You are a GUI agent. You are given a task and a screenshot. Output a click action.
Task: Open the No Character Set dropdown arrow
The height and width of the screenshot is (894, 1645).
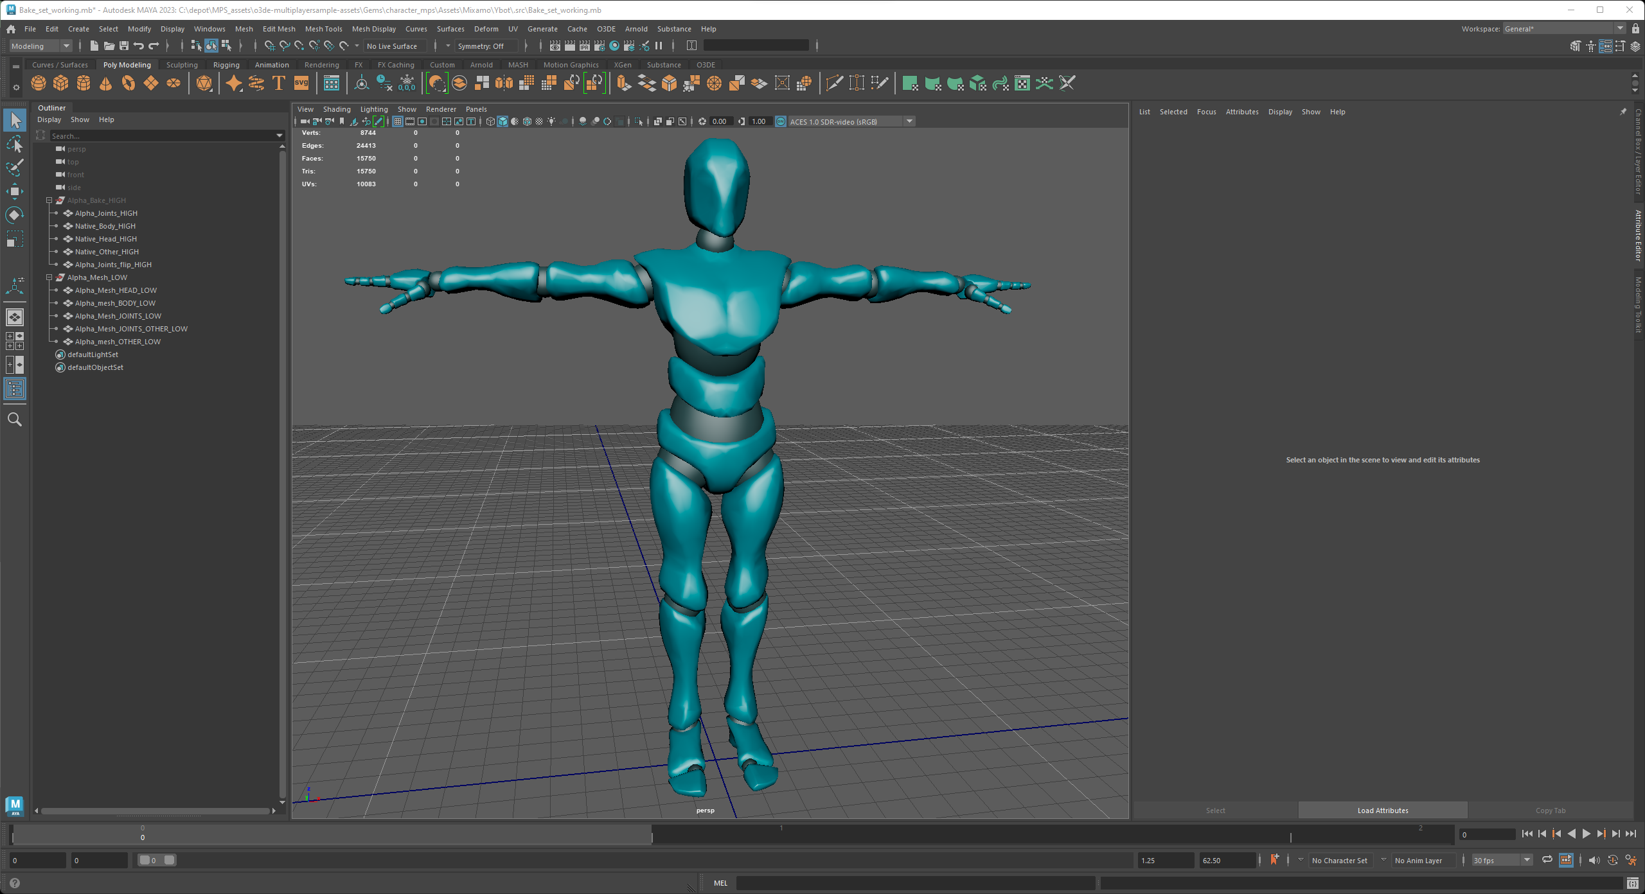[1301, 860]
